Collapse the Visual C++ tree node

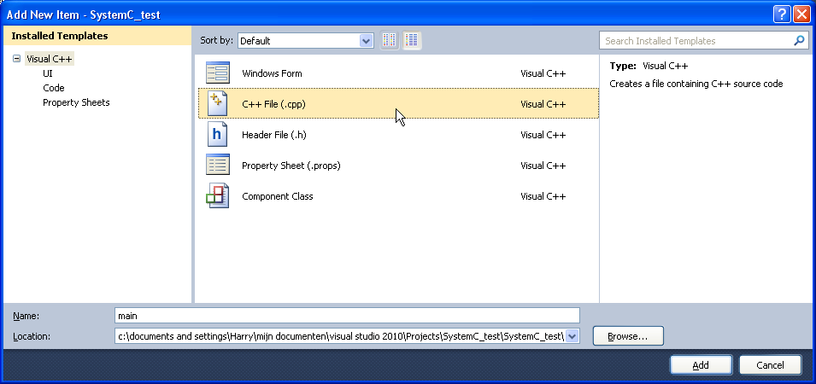pos(16,59)
